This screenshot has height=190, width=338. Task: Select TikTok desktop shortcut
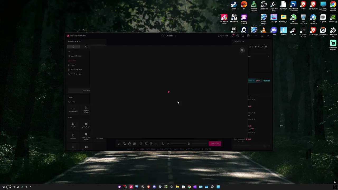coord(293,31)
